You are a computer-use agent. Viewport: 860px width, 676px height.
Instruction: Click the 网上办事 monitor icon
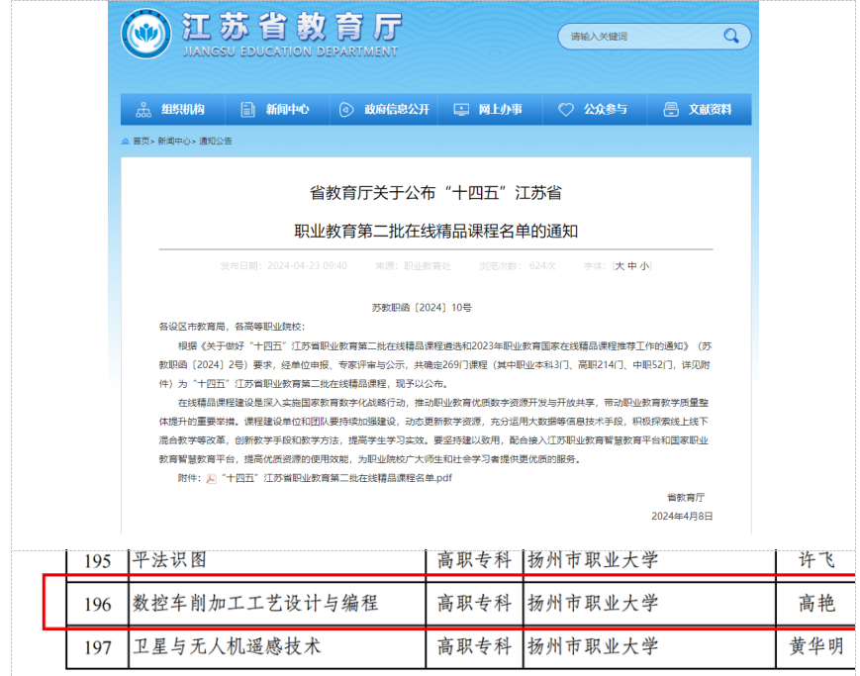click(460, 110)
